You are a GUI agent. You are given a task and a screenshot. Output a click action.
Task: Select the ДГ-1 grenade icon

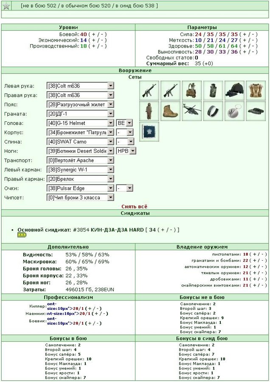[x=213, y=91]
